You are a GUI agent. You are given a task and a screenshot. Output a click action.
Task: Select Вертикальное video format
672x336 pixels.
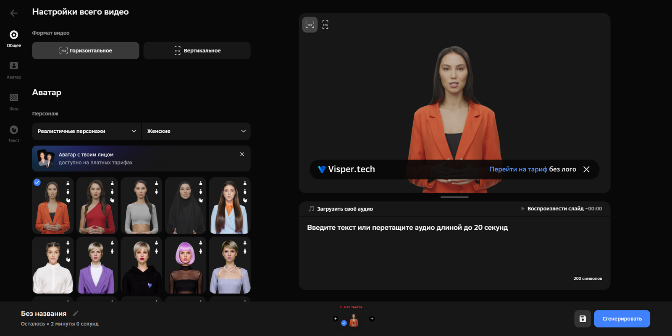point(197,50)
